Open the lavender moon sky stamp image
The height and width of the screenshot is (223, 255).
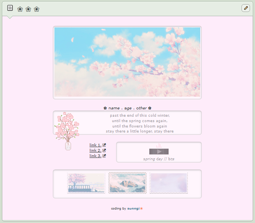pyautogui.click(x=169, y=183)
